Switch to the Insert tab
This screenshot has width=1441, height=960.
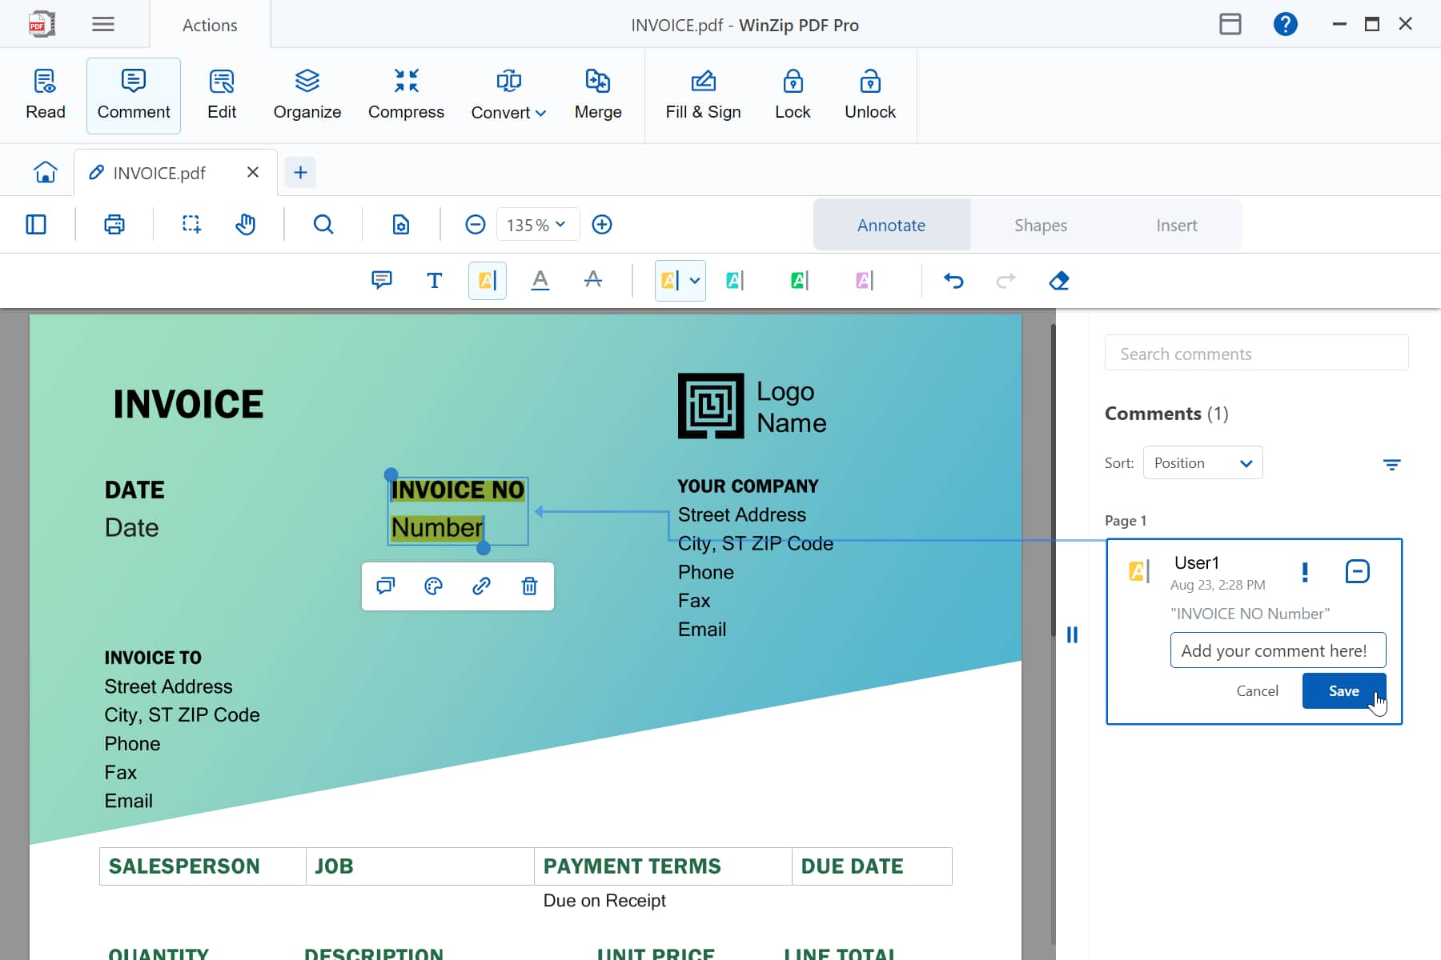point(1176,226)
